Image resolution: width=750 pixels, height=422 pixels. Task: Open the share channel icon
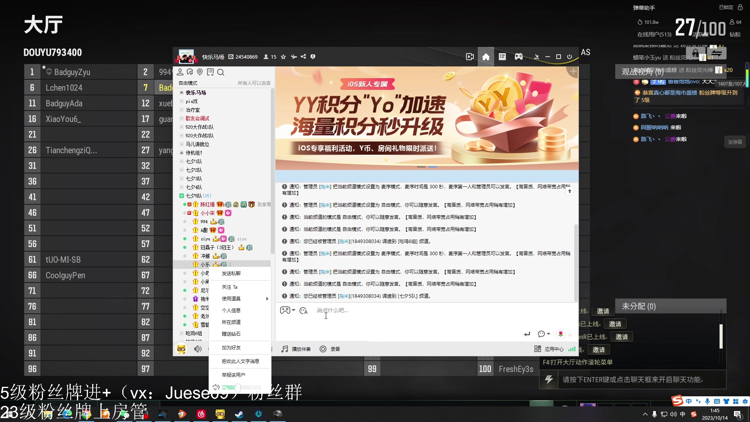point(304,57)
